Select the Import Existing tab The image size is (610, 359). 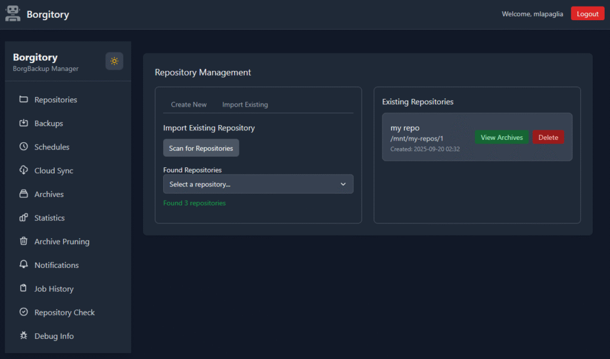pyautogui.click(x=245, y=104)
